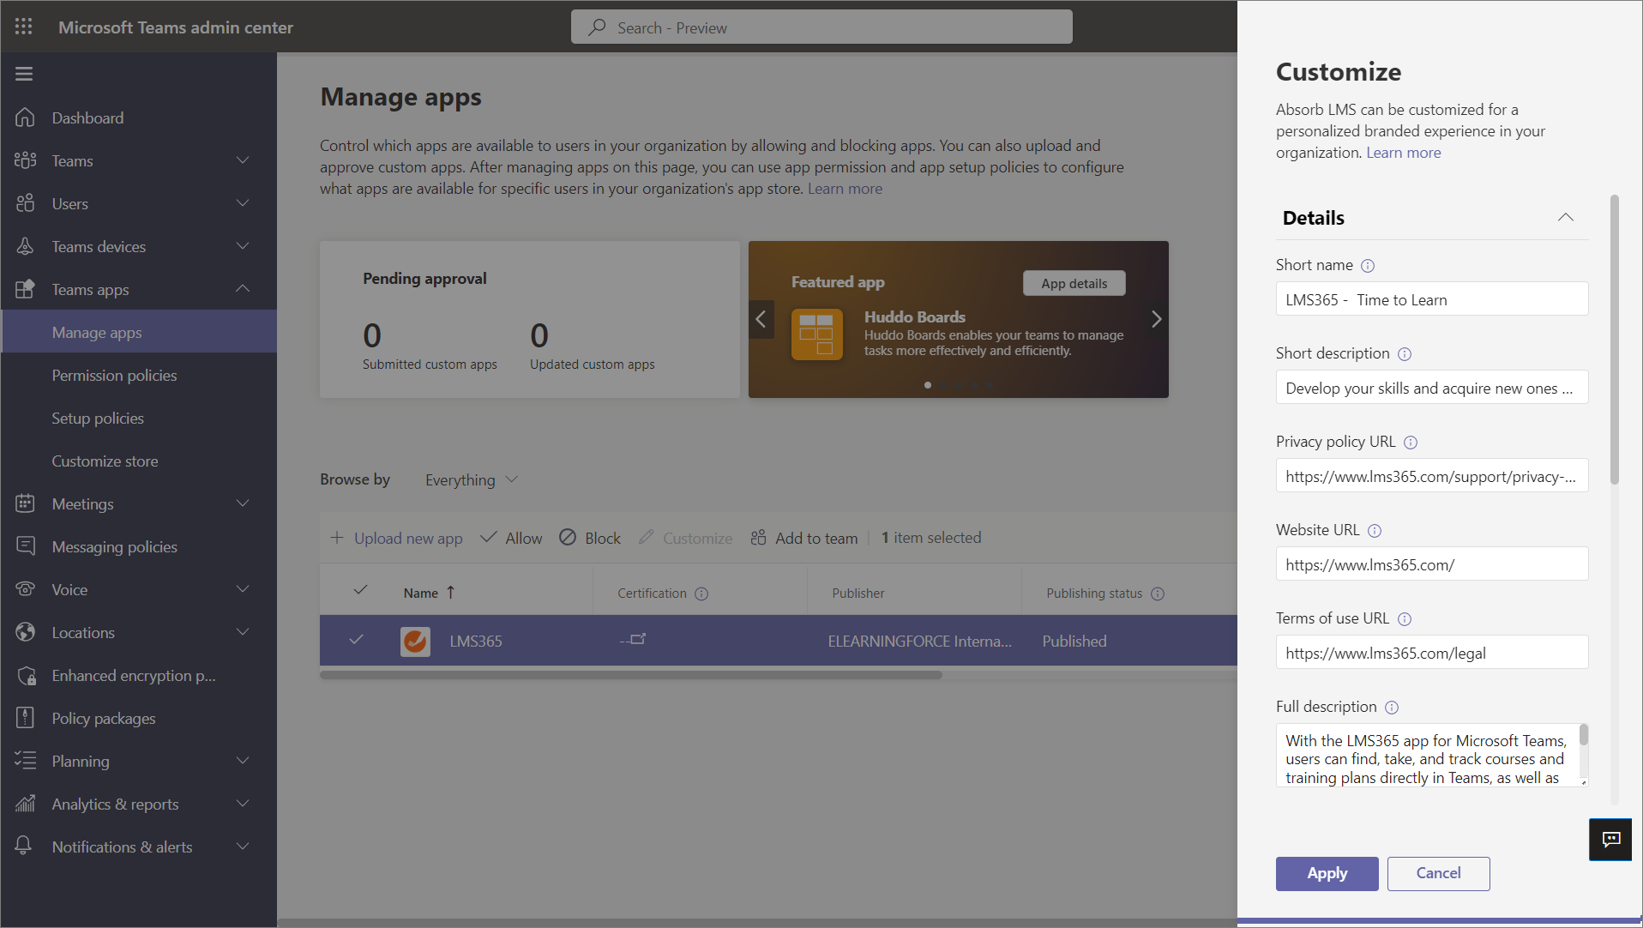Open Setup policies in sidebar

pos(139,418)
